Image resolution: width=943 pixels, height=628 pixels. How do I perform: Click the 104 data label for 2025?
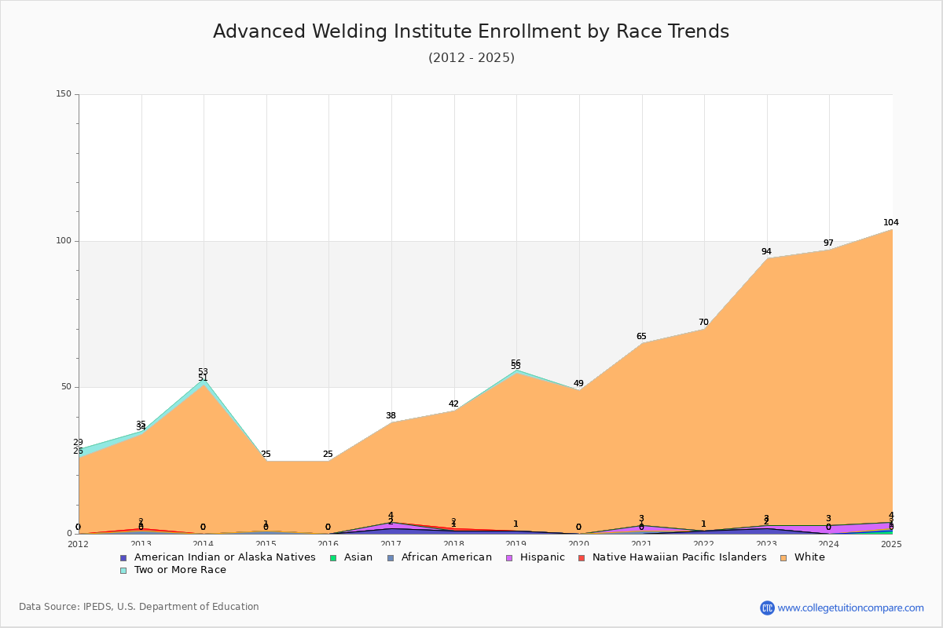point(890,223)
